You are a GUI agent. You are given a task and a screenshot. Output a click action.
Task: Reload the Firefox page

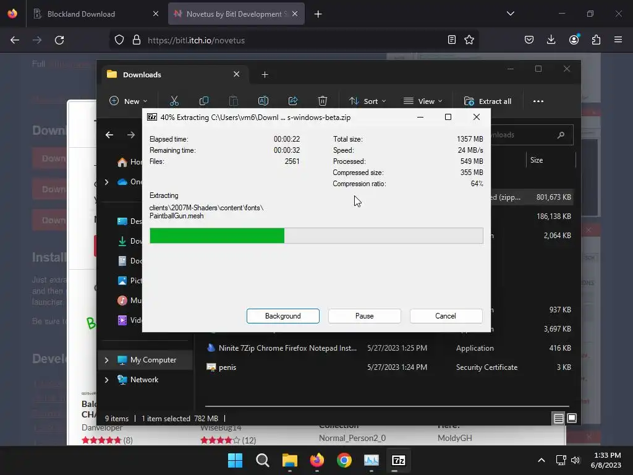coord(59,40)
